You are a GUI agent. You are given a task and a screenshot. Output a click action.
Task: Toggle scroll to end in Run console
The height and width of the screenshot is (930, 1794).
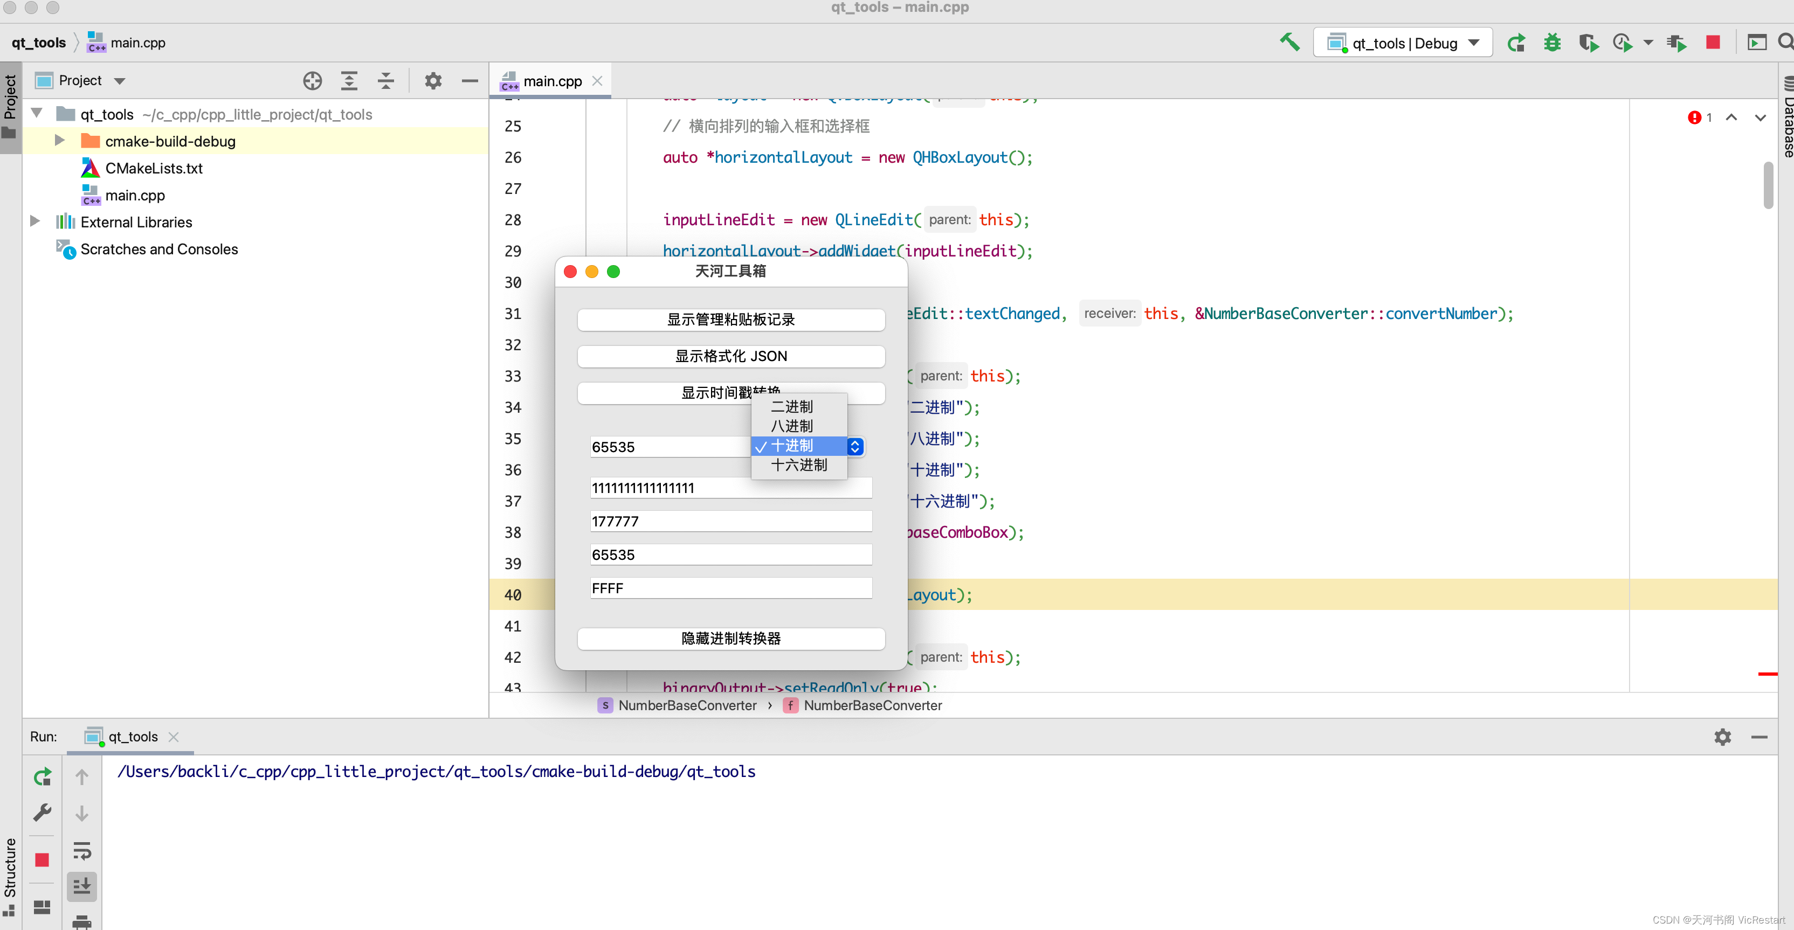pos(81,886)
